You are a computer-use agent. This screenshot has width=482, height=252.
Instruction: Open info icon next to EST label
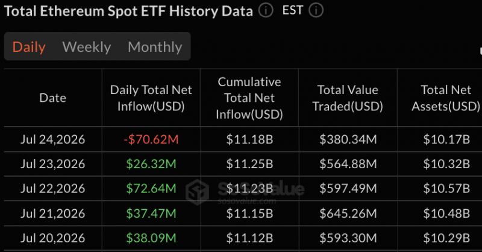point(316,10)
